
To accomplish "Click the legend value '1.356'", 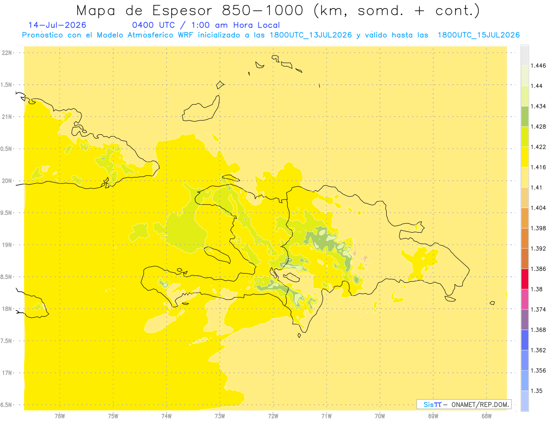I will click(x=538, y=371).
